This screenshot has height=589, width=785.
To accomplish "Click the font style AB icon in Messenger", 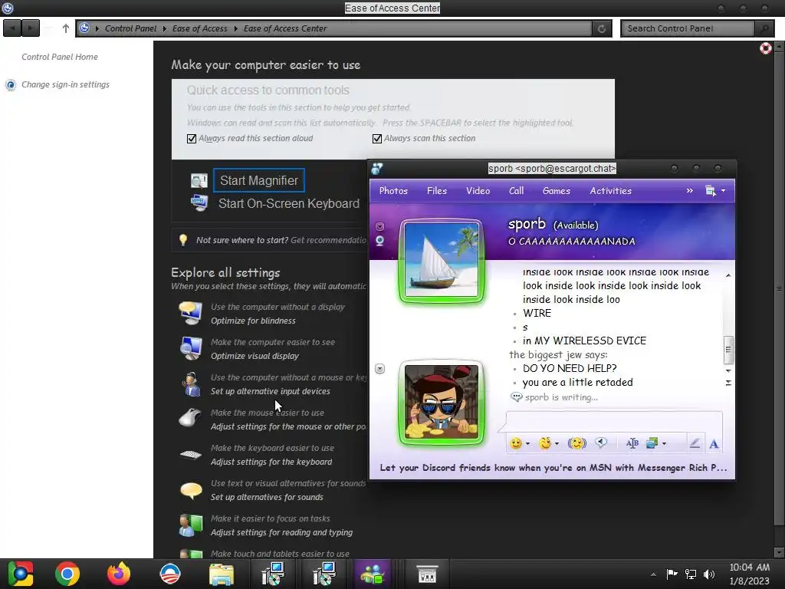I will pos(632,443).
